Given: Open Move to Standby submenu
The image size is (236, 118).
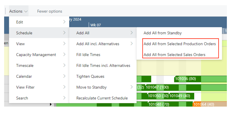Looking at the screenshot, I should pos(91,87).
